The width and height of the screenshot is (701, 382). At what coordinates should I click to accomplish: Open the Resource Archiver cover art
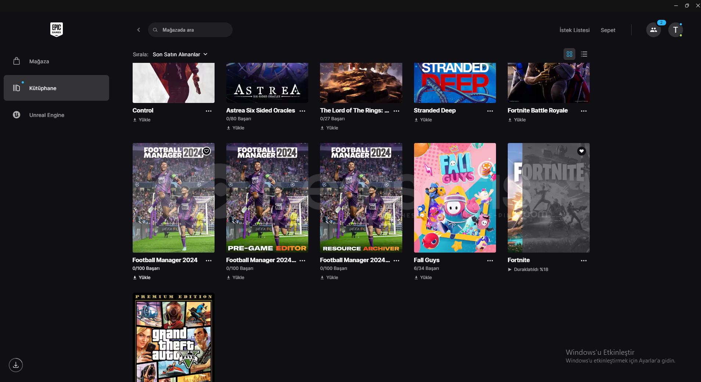pos(361,198)
